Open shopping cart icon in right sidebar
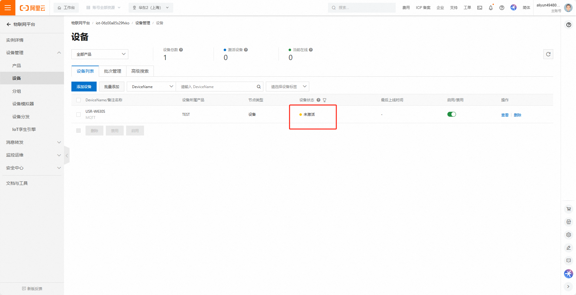Viewport: 576px width, 295px height. [x=568, y=209]
